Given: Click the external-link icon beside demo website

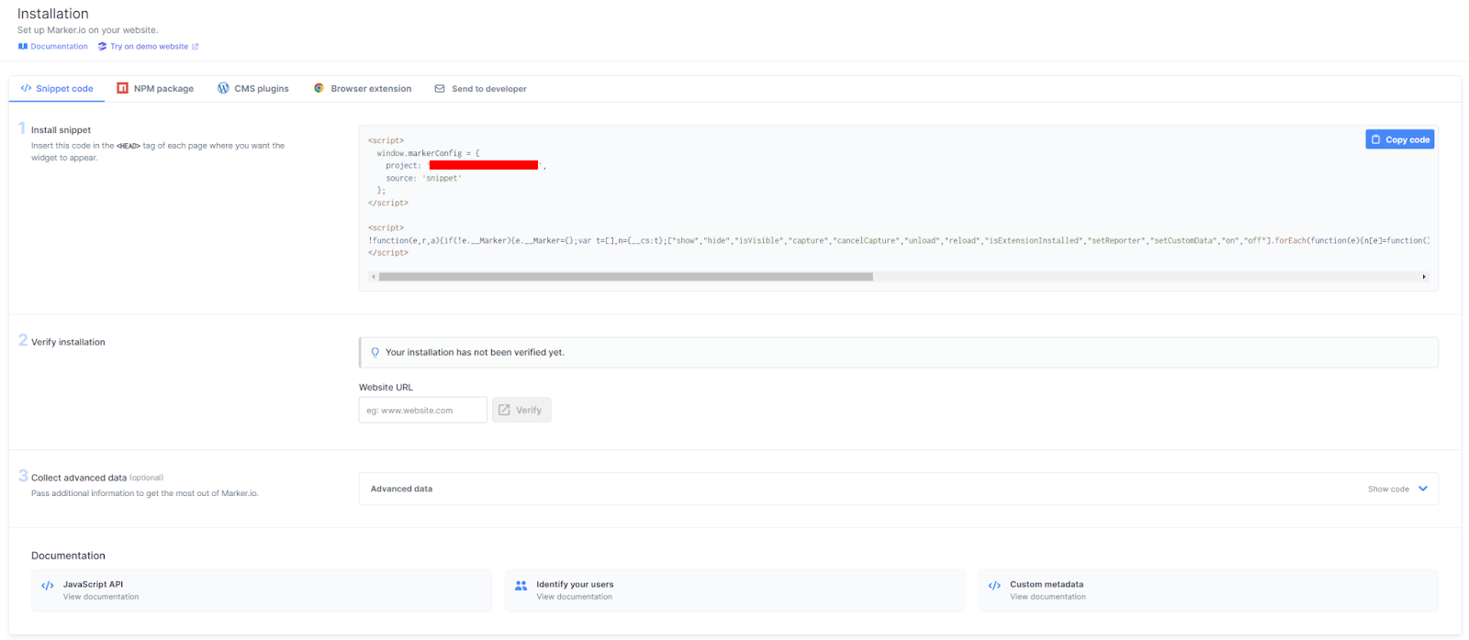Looking at the screenshot, I should (195, 47).
